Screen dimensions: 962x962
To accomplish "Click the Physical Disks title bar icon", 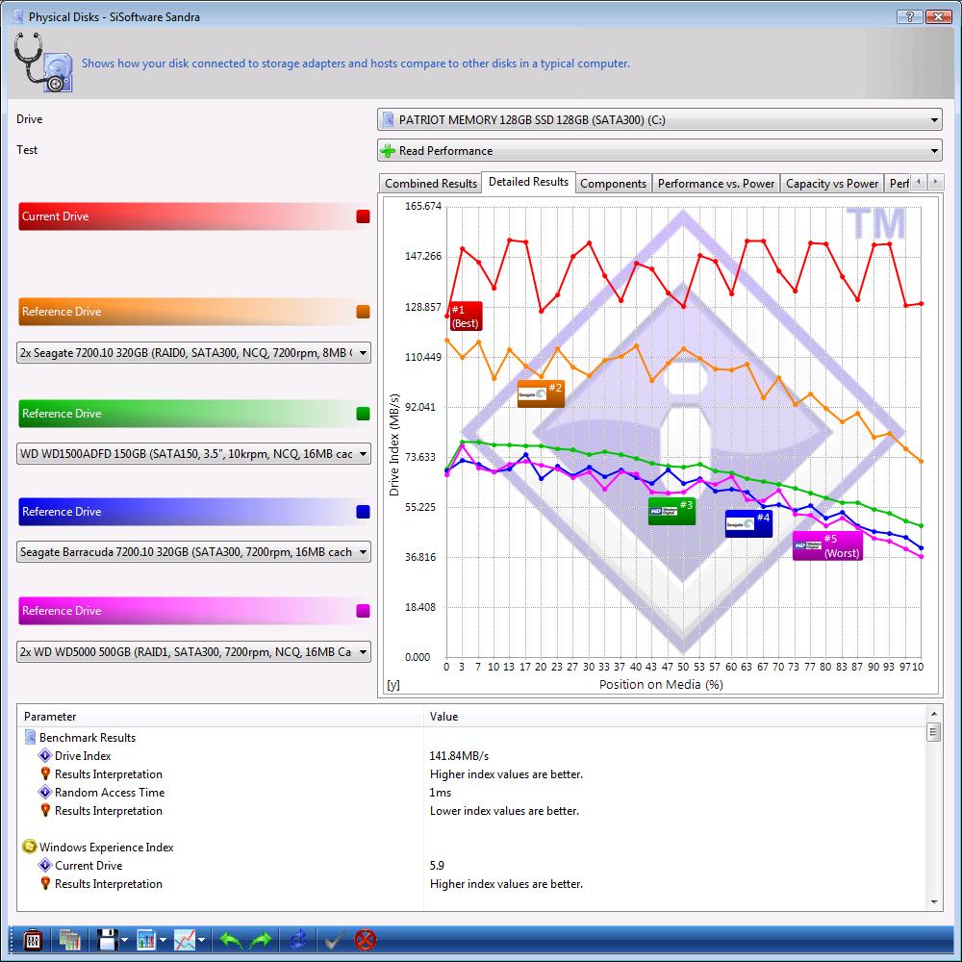I will [x=17, y=16].
